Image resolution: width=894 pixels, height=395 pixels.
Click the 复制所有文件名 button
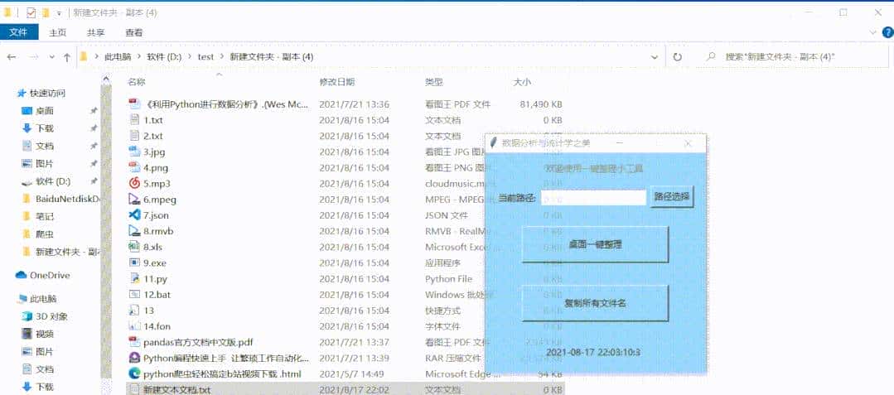[x=595, y=303]
